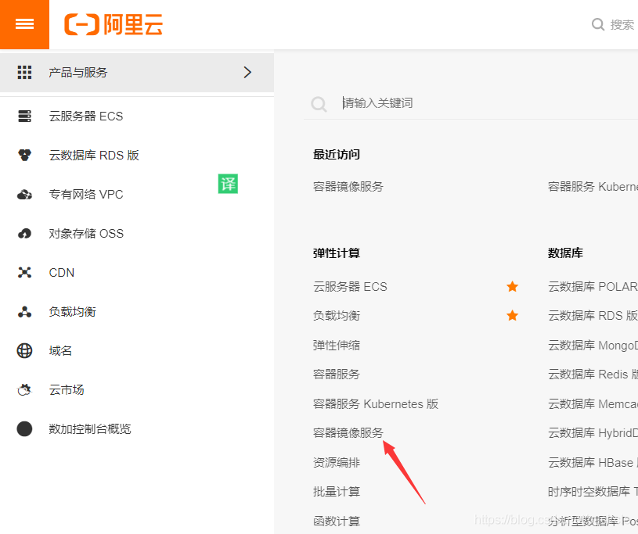Open 负载均衡 in the sidebar
638x534 pixels.
click(x=73, y=312)
